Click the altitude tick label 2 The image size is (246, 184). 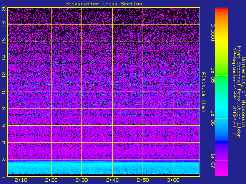(x=4, y=159)
